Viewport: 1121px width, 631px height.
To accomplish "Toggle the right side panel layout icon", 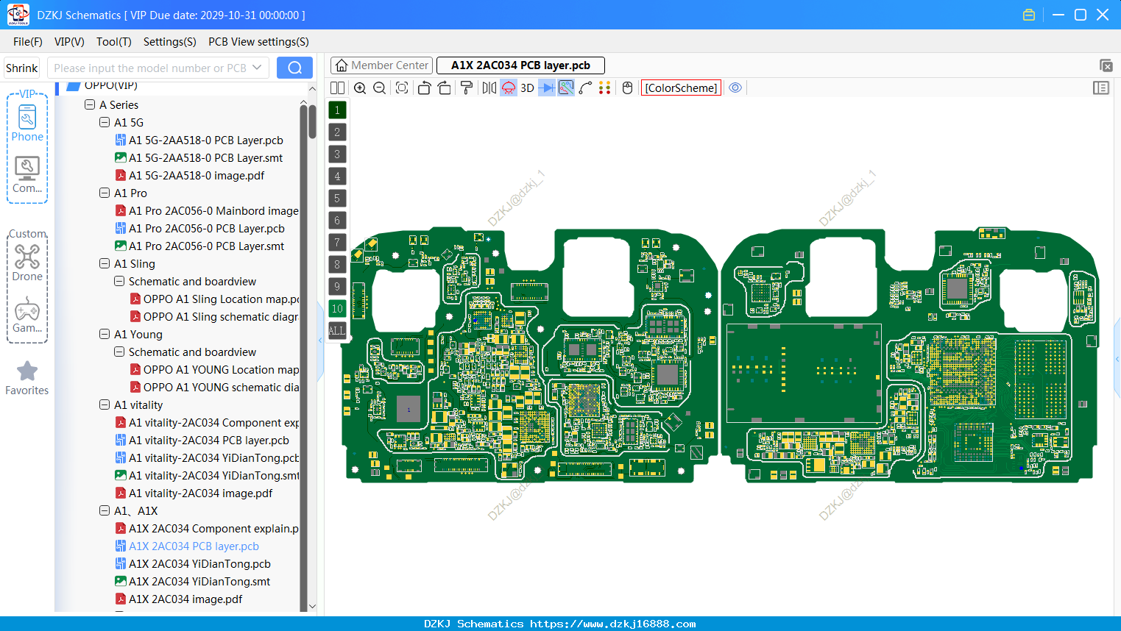I will pos(1101,88).
